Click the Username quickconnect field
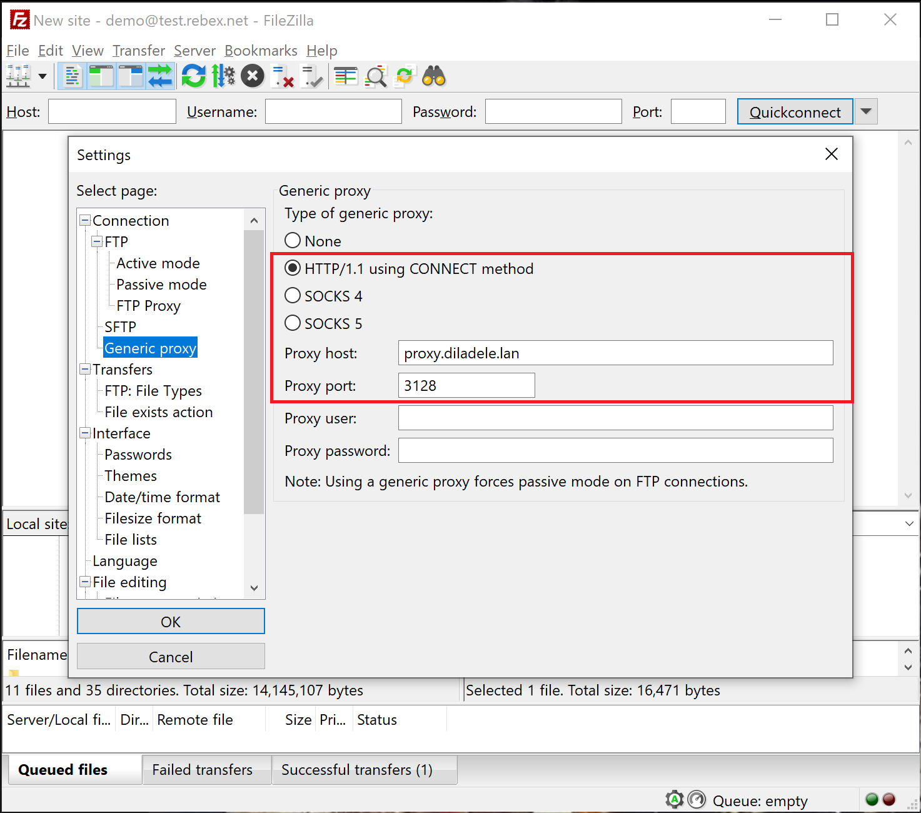The image size is (921, 813). pyautogui.click(x=333, y=111)
